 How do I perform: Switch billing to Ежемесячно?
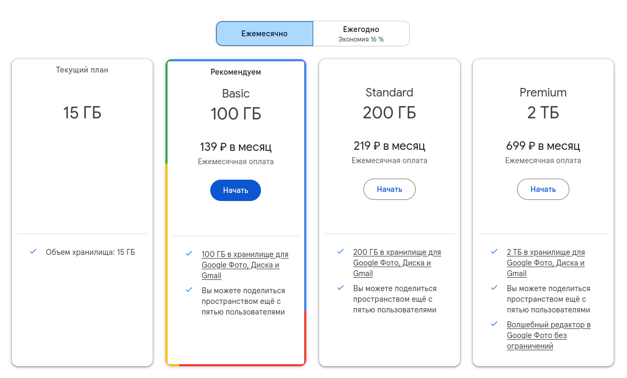pos(264,34)
